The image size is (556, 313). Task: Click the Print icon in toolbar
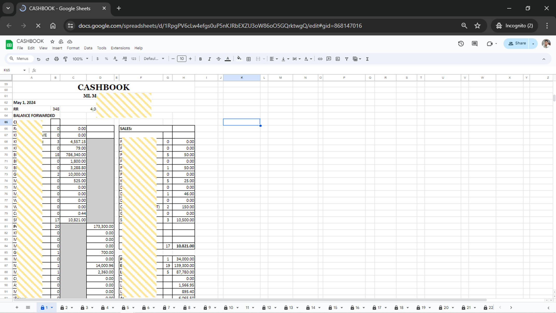[56, 59]
